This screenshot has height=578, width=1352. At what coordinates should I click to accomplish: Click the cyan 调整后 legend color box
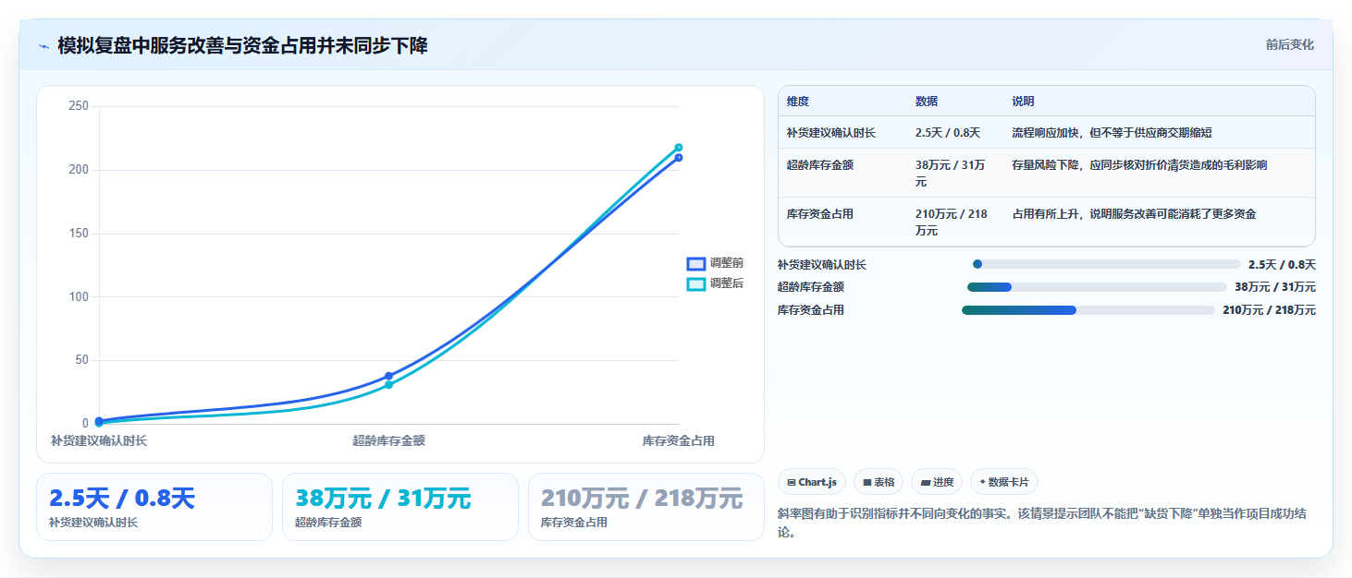[696, 283]
